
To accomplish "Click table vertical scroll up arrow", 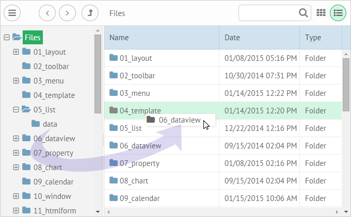I will [346, 54].
